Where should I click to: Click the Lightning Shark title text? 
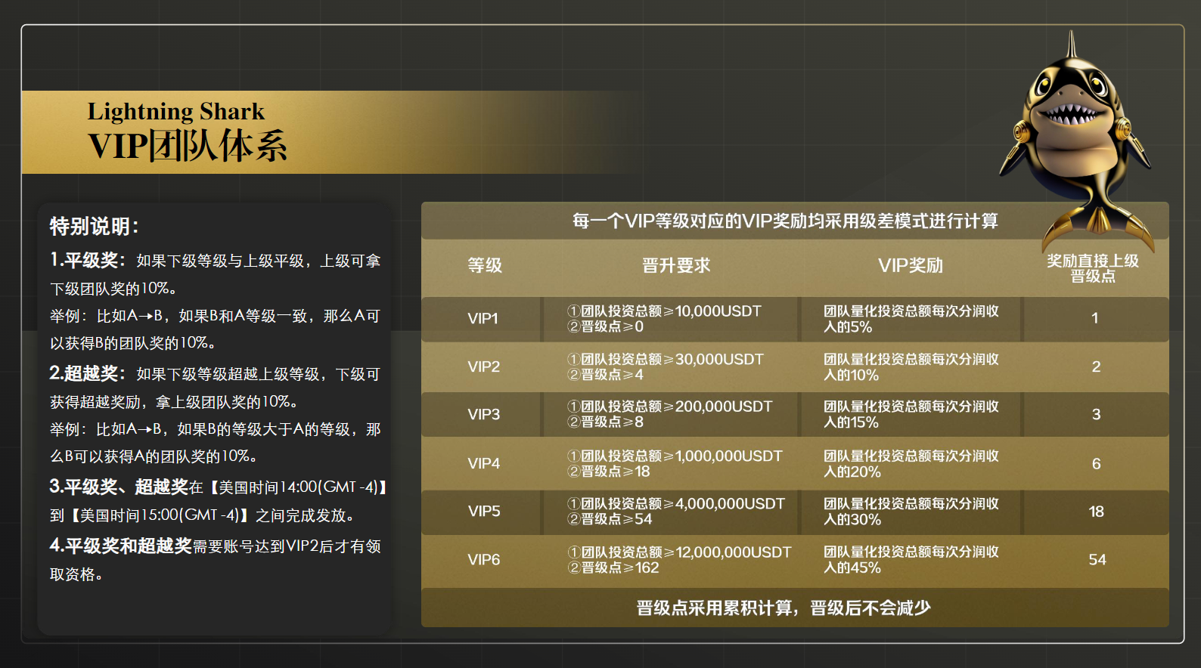175,112
